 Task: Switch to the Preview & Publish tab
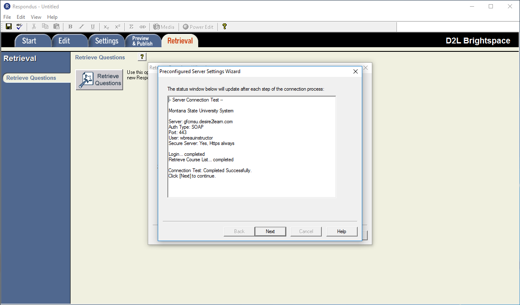[142, 41]
